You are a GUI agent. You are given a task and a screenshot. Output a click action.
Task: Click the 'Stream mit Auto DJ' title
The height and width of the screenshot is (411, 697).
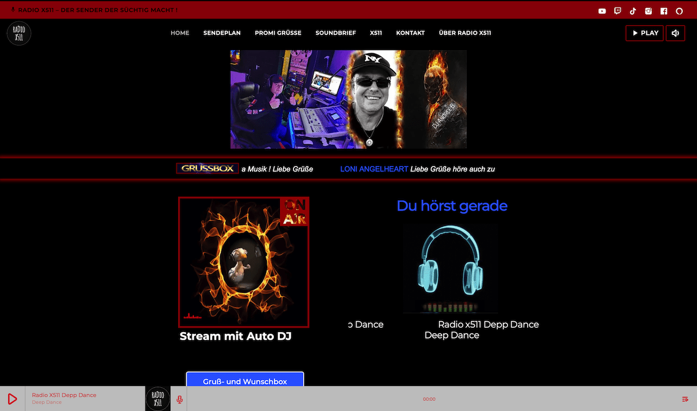pos(236,336)
